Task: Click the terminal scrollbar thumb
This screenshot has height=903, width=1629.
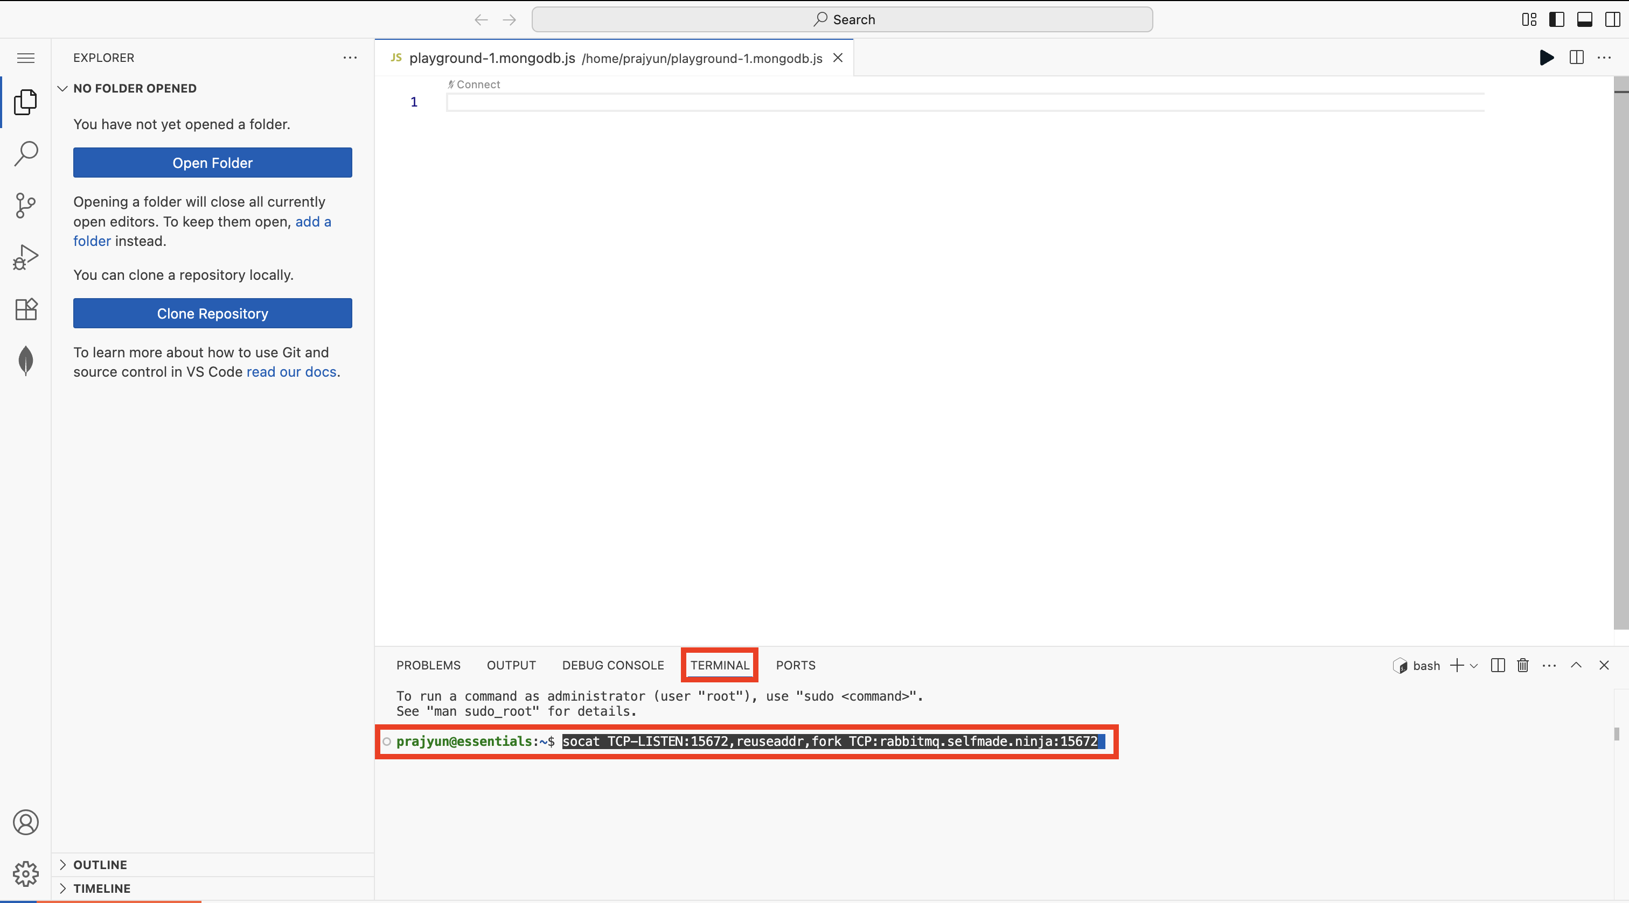Action: point(1617,733)
